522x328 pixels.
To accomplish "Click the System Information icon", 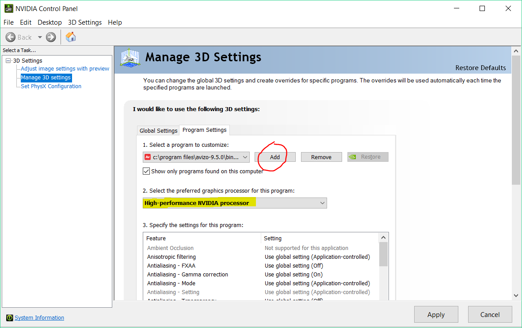I will point(10,318).
